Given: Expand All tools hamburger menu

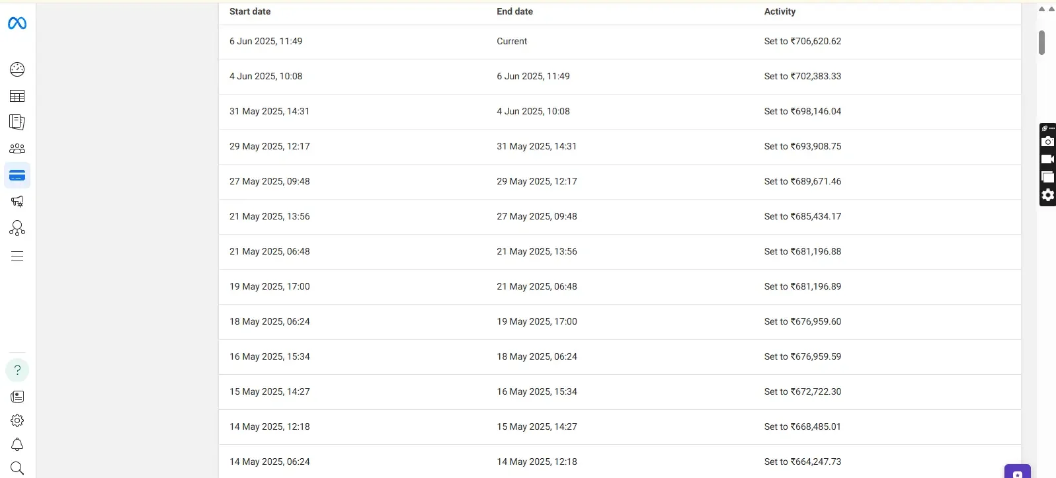Looking at the screenshot, I should pos(17,257).
